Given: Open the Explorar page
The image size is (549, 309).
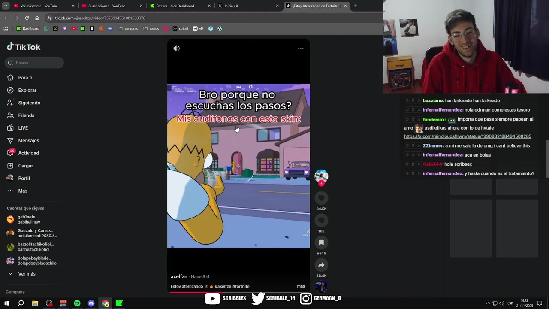Looking at the screenshot, I should click(27, 90).
